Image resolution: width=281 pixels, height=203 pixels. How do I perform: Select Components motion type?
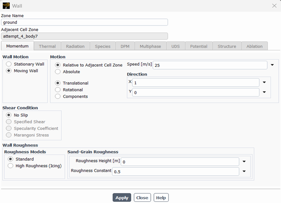pyautogui.click(x=58, y=96)
